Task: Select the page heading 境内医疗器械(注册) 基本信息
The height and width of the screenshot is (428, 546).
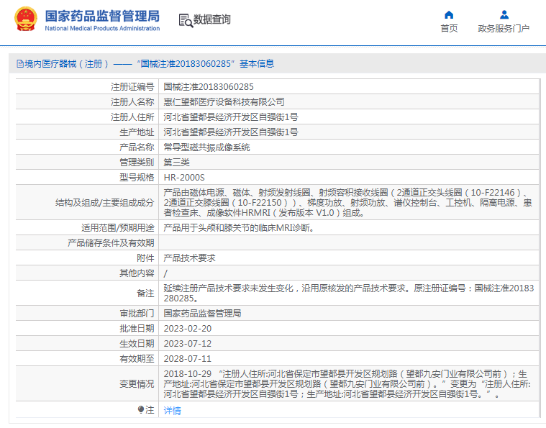Action: 145,64
